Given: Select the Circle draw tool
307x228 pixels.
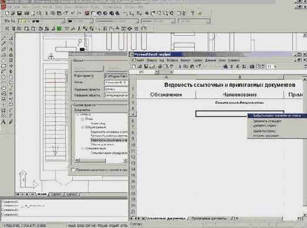Looking at the screenshot, I should pyautogui.click(x=4, y=77).
